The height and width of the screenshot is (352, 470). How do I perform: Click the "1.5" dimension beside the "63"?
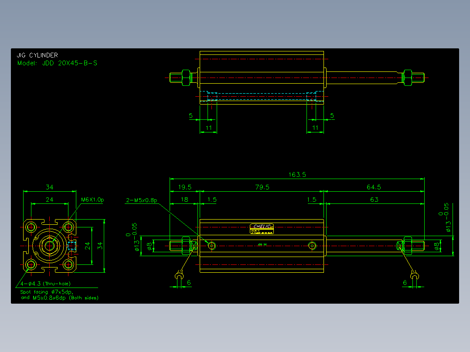click(x=312, y=200)
